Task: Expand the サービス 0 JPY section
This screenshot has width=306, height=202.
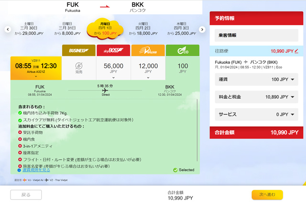Action: click(292, 115)
